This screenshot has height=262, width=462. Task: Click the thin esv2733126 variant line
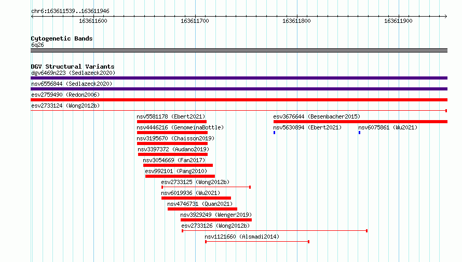pyautogui.click(x=275, y=231)
